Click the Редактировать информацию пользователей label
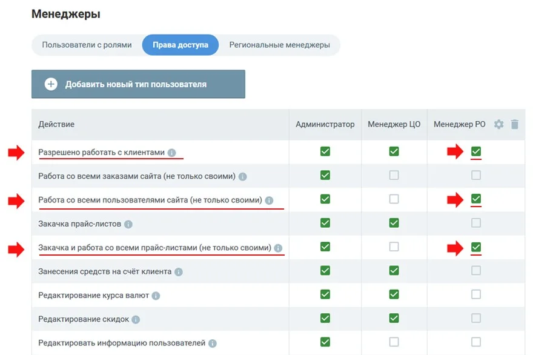This screenshot has height=355, width=533. pos(122,343)
